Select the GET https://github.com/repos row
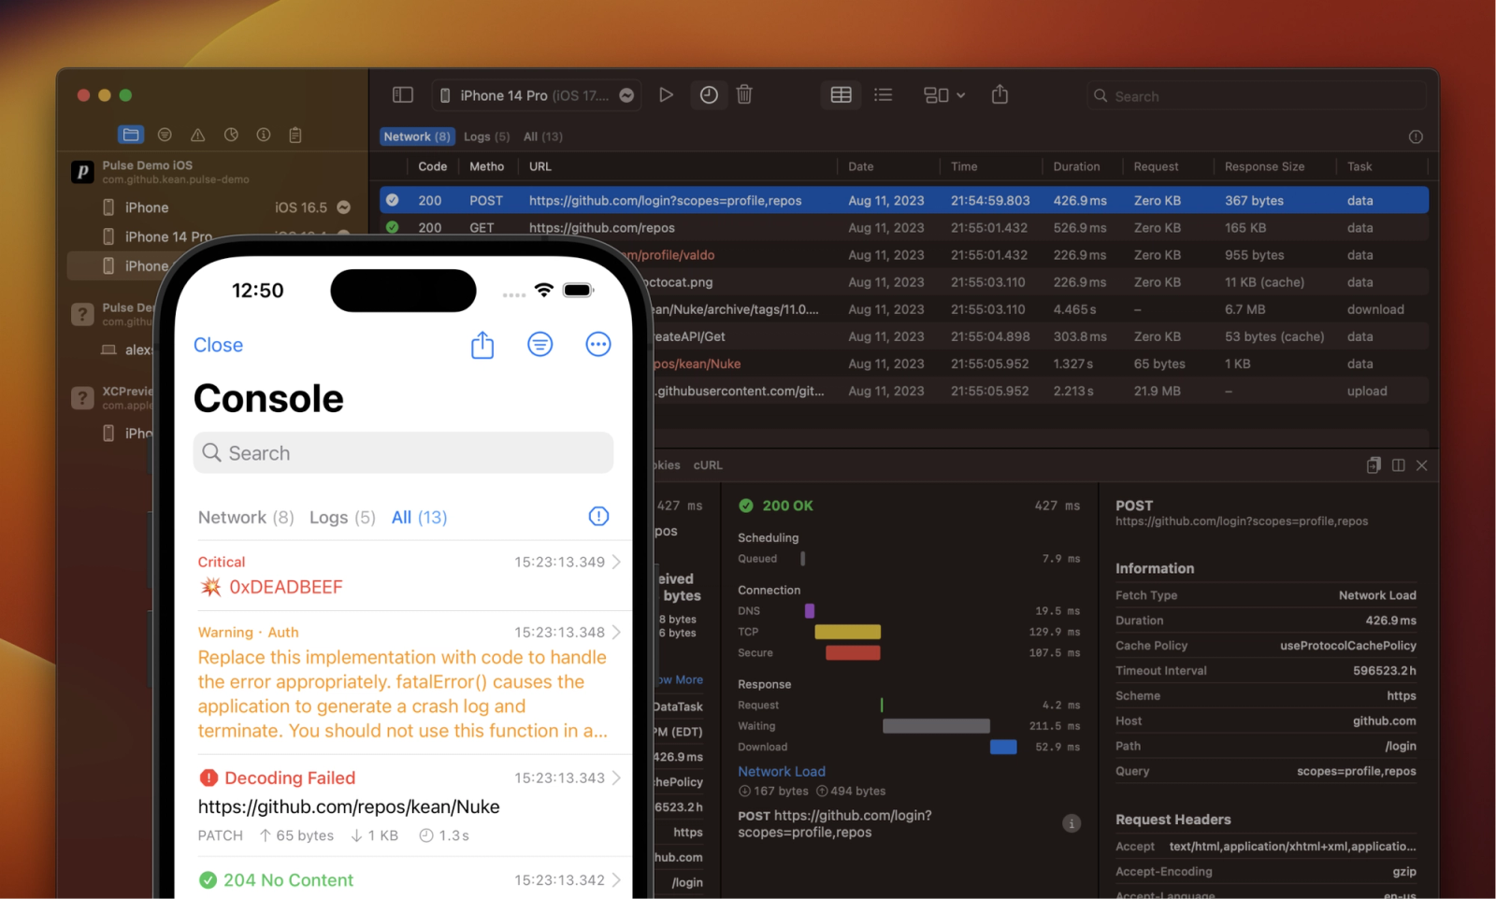 click(x=904, y=228)
